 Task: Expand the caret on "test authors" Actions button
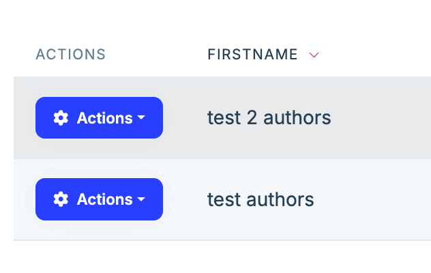(x=141, y=199)
